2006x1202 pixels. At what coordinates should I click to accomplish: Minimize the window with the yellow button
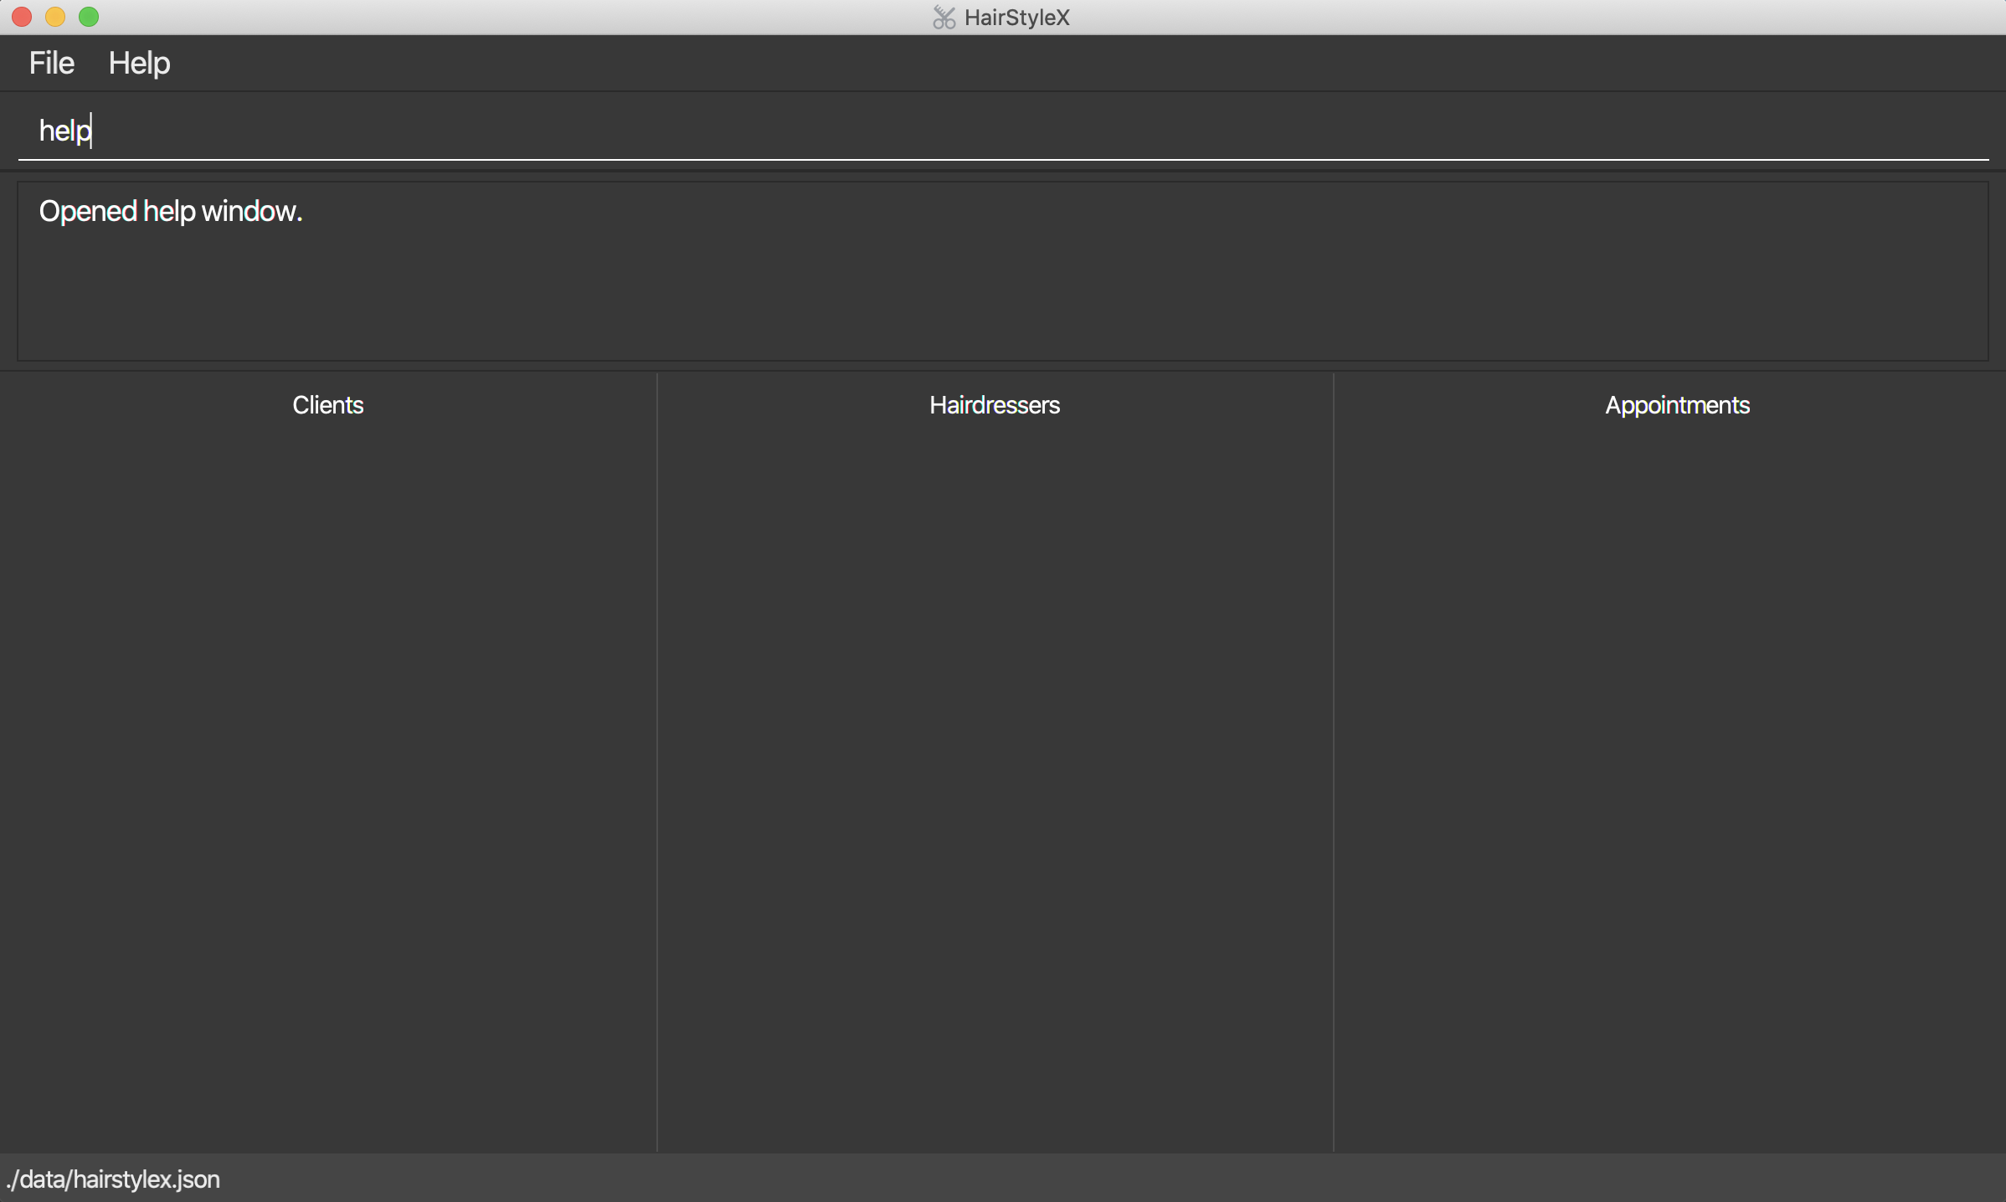[55, 17]
